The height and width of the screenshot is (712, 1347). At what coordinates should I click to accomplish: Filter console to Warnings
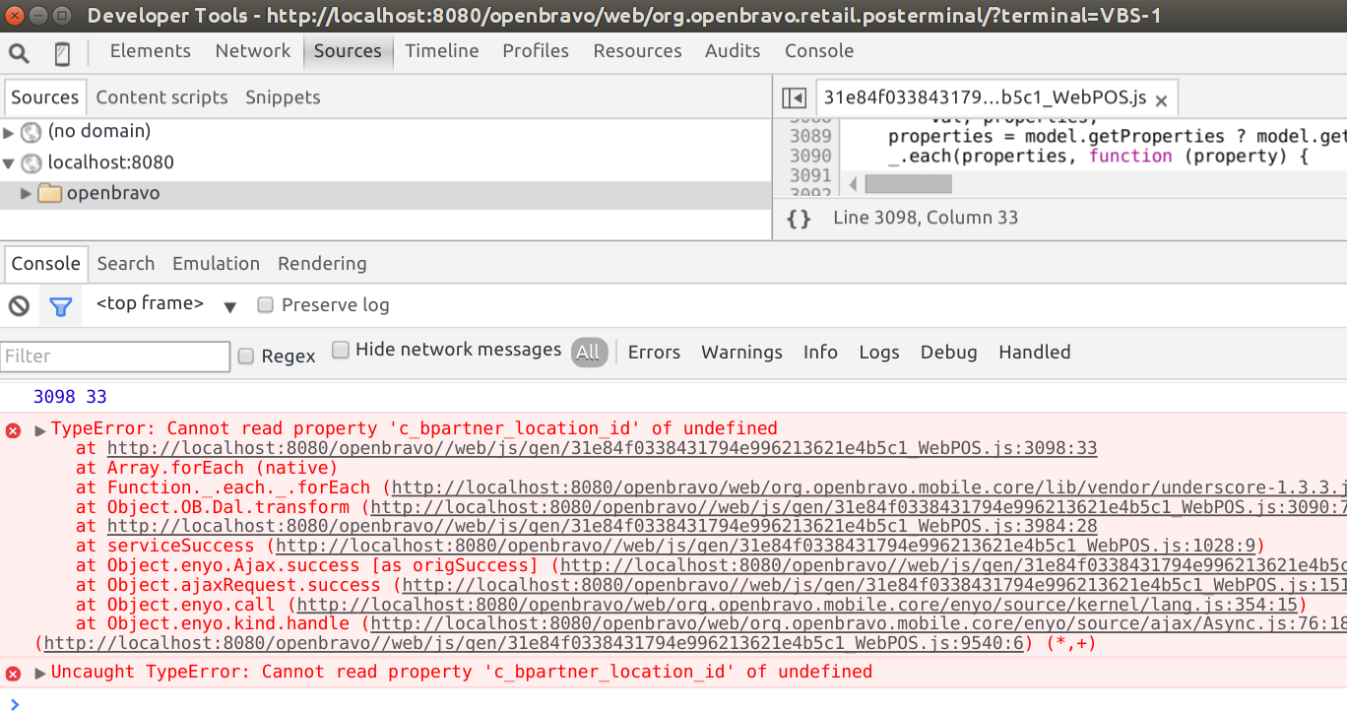coord(741,353)
